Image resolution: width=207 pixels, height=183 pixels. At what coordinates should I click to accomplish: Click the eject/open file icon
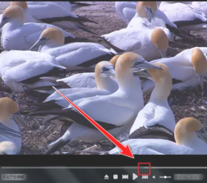[106, 177]
